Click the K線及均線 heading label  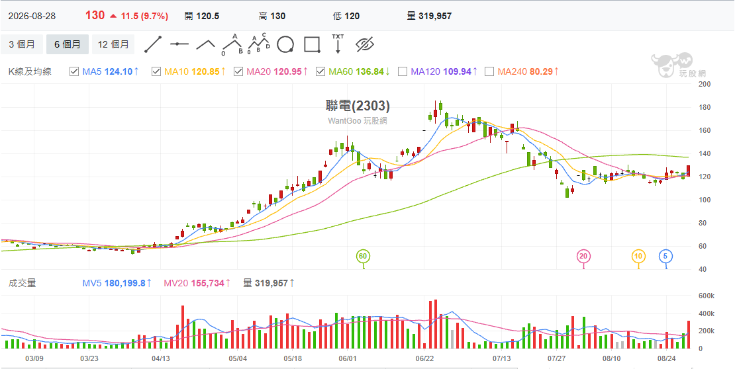[x=30, y=71]
